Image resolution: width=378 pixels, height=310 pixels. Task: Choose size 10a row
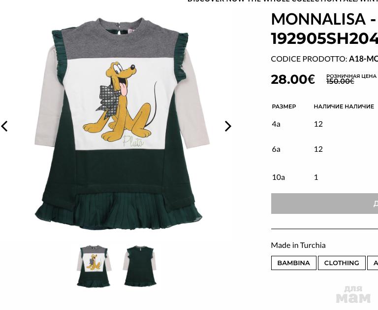coord(324,177)
